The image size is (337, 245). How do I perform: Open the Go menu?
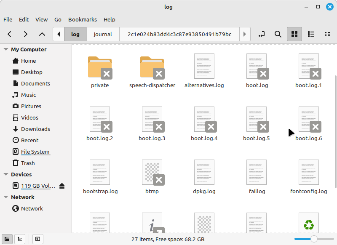(58, 19)
